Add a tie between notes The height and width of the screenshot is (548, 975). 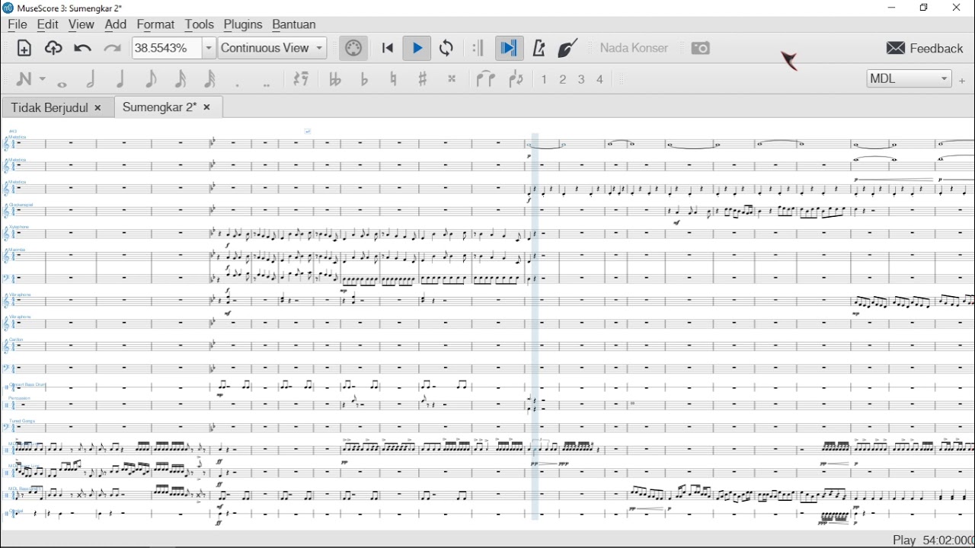[x=486, y=79]
